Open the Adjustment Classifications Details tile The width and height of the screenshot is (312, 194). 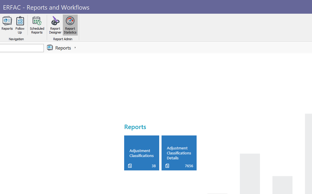(x=179, y=153)
